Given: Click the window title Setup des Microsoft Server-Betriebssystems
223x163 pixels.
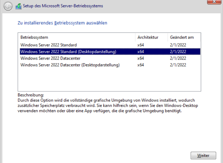Looking at the screenshot, I should pyautogui.click(x=63, y=6).
